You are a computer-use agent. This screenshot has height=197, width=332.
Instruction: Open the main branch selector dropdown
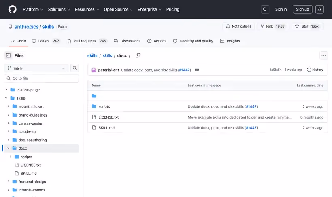(36, 68)
